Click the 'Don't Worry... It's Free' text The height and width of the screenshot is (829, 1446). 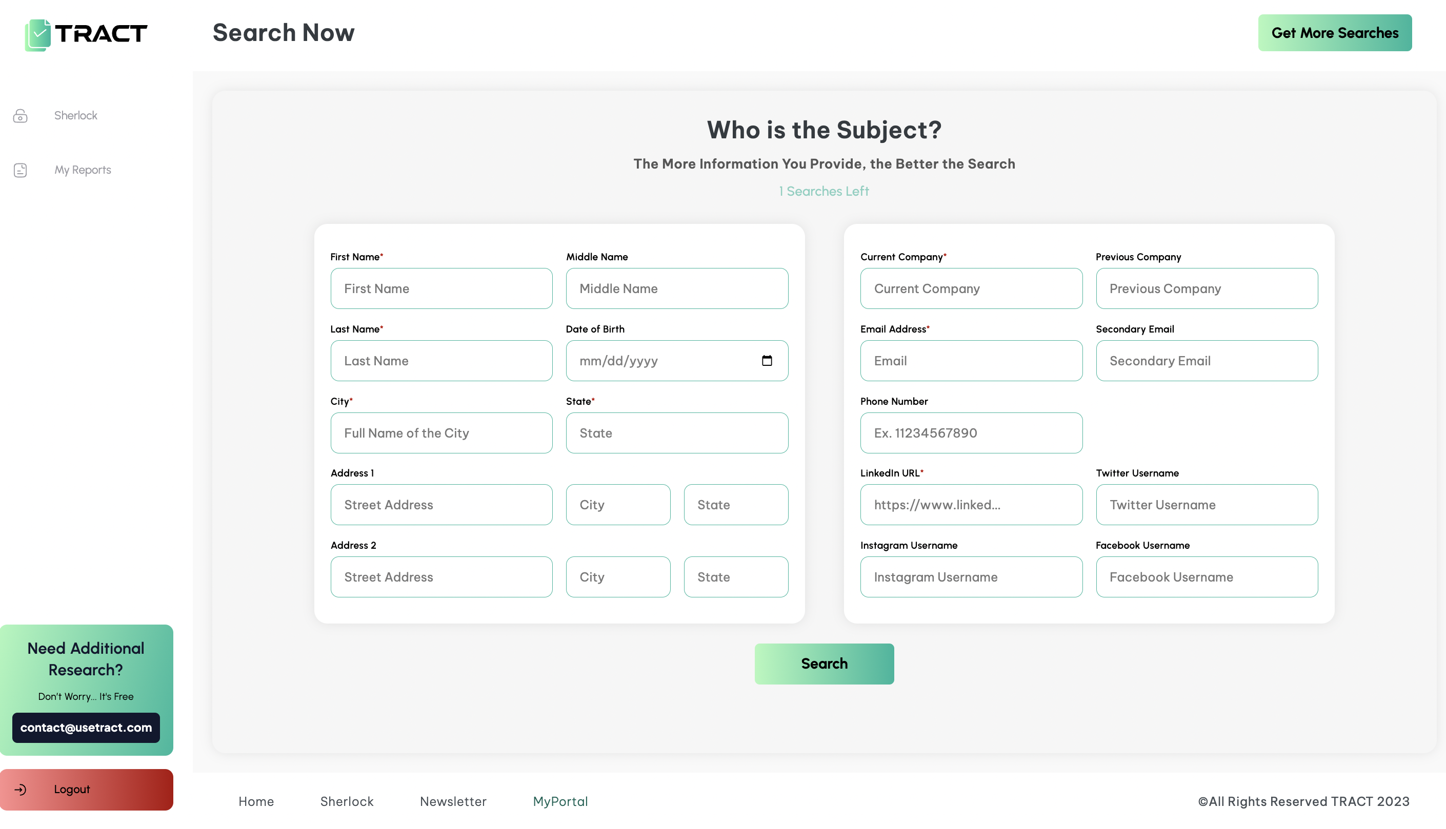click(x=86, y=696)
